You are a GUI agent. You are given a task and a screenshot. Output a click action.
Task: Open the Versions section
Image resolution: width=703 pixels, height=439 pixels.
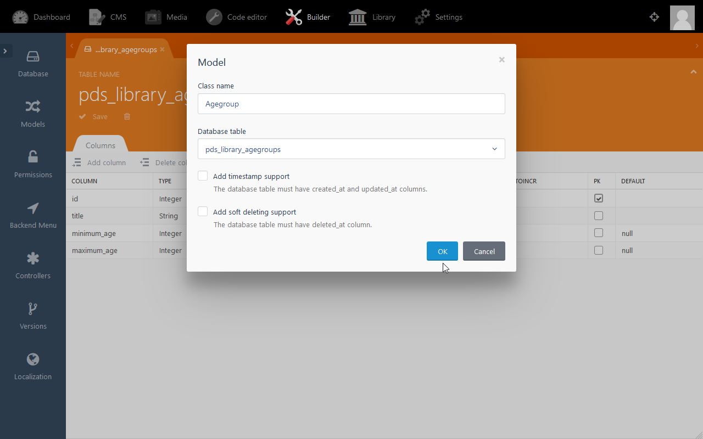coord(33,316)
